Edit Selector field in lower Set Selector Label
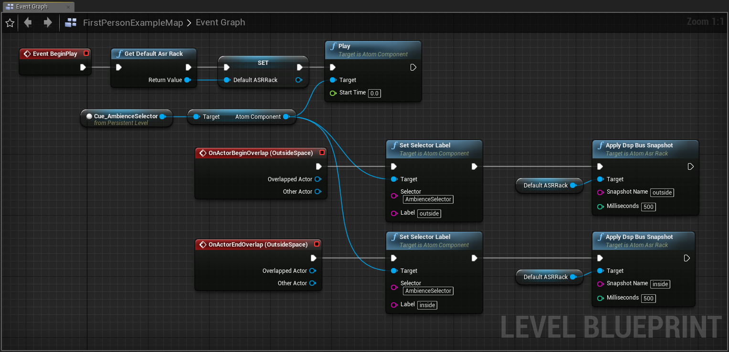Screen dimensions: 729x352 coord(428,291)
